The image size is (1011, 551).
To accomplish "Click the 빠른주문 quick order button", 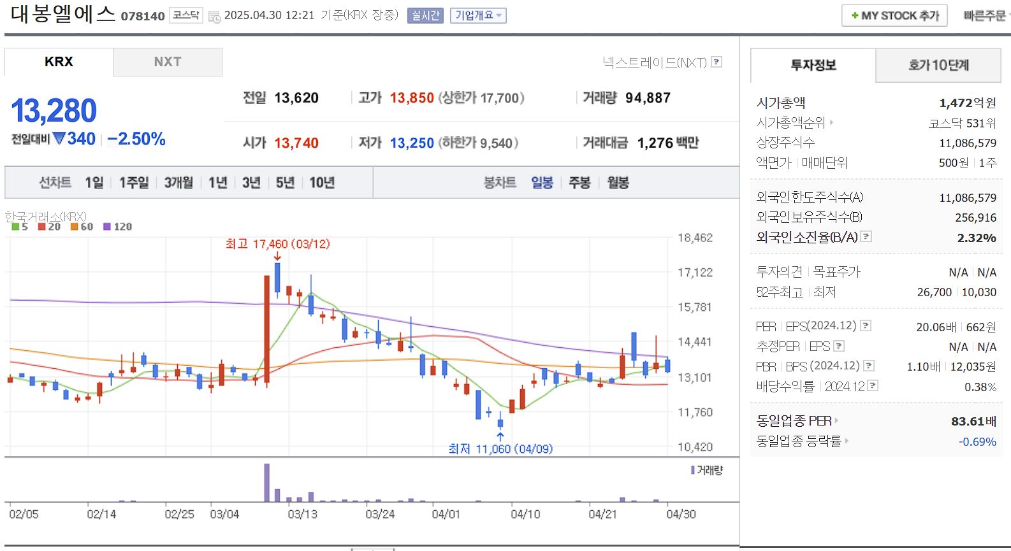I will click(x=985, y=15).
